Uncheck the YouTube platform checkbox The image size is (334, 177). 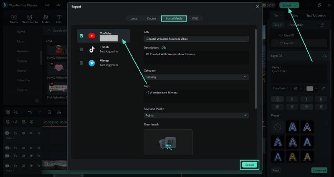tap(81, 36)
